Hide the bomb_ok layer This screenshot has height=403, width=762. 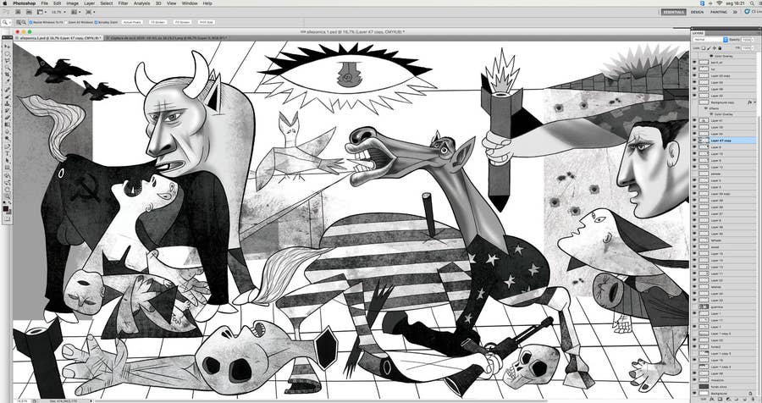click(x=694, y=62)
